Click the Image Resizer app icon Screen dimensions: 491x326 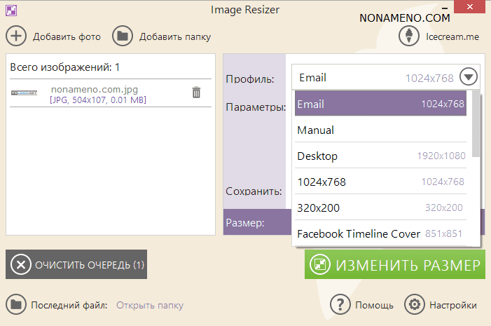pos(11,11)
